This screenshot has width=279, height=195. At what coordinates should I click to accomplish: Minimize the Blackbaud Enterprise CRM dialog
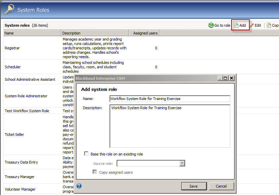(220, 78)
